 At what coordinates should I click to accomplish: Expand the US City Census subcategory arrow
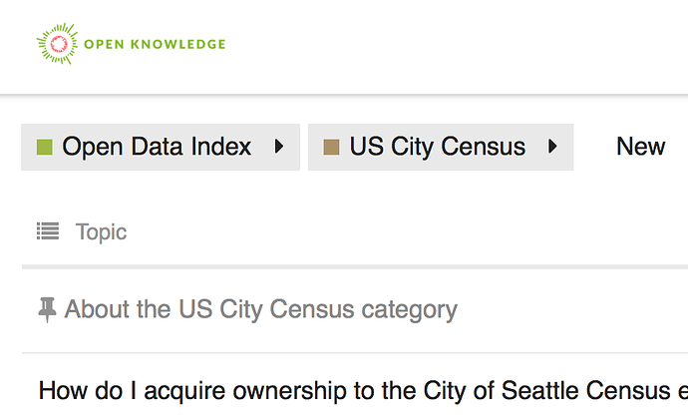(x=552, y=148)
